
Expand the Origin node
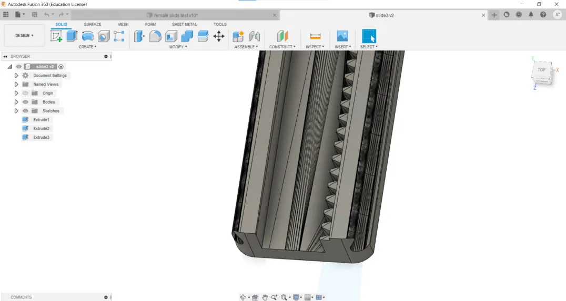(16, 93)
